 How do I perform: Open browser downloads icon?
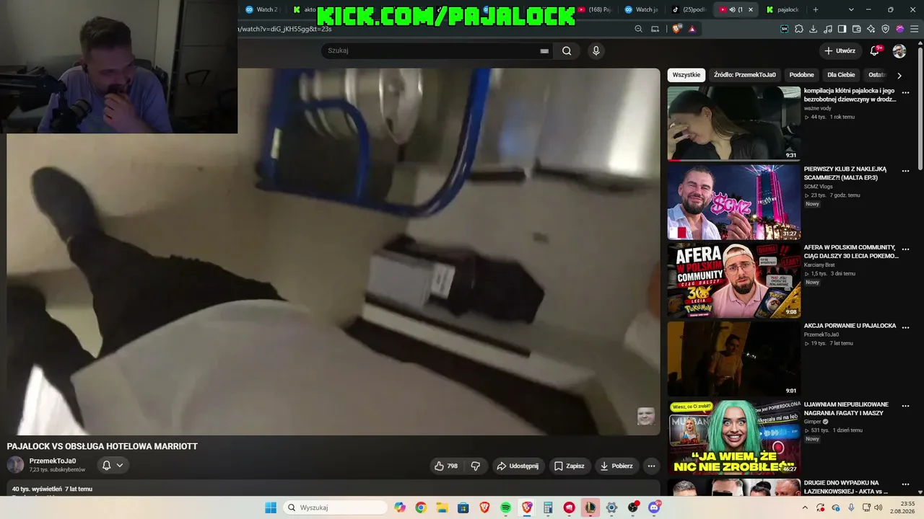click(814, 29)
